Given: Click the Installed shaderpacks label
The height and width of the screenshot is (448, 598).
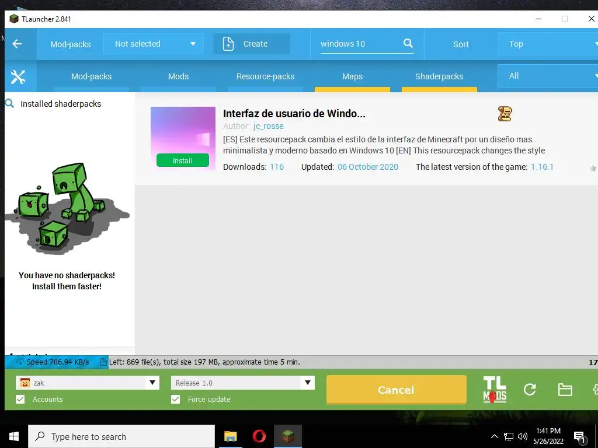Looking at the screenshot, I should 61,104.
